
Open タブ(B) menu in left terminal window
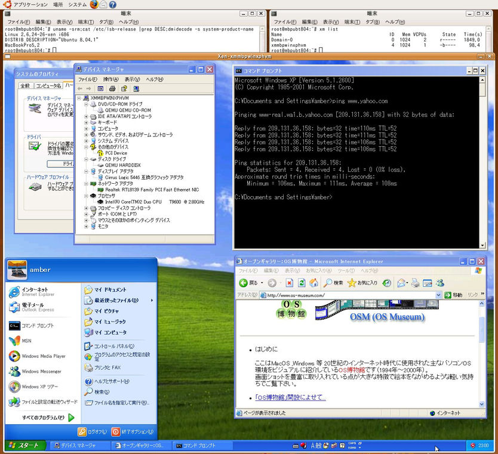pos(106,22)
